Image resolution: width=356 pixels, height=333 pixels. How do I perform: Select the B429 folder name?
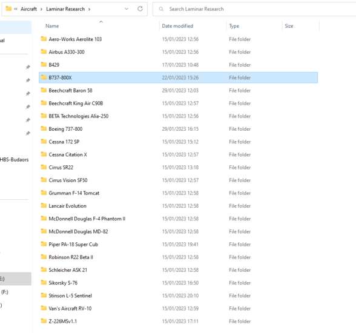[x=54, y=65]
